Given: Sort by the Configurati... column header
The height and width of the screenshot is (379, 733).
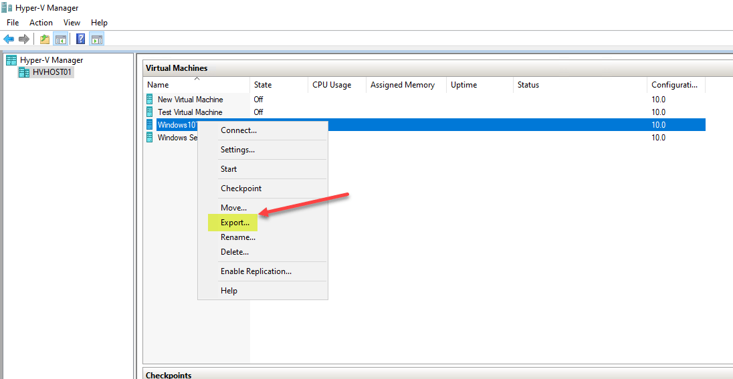Looking at the screenshot, I should (x=676, y=85).
